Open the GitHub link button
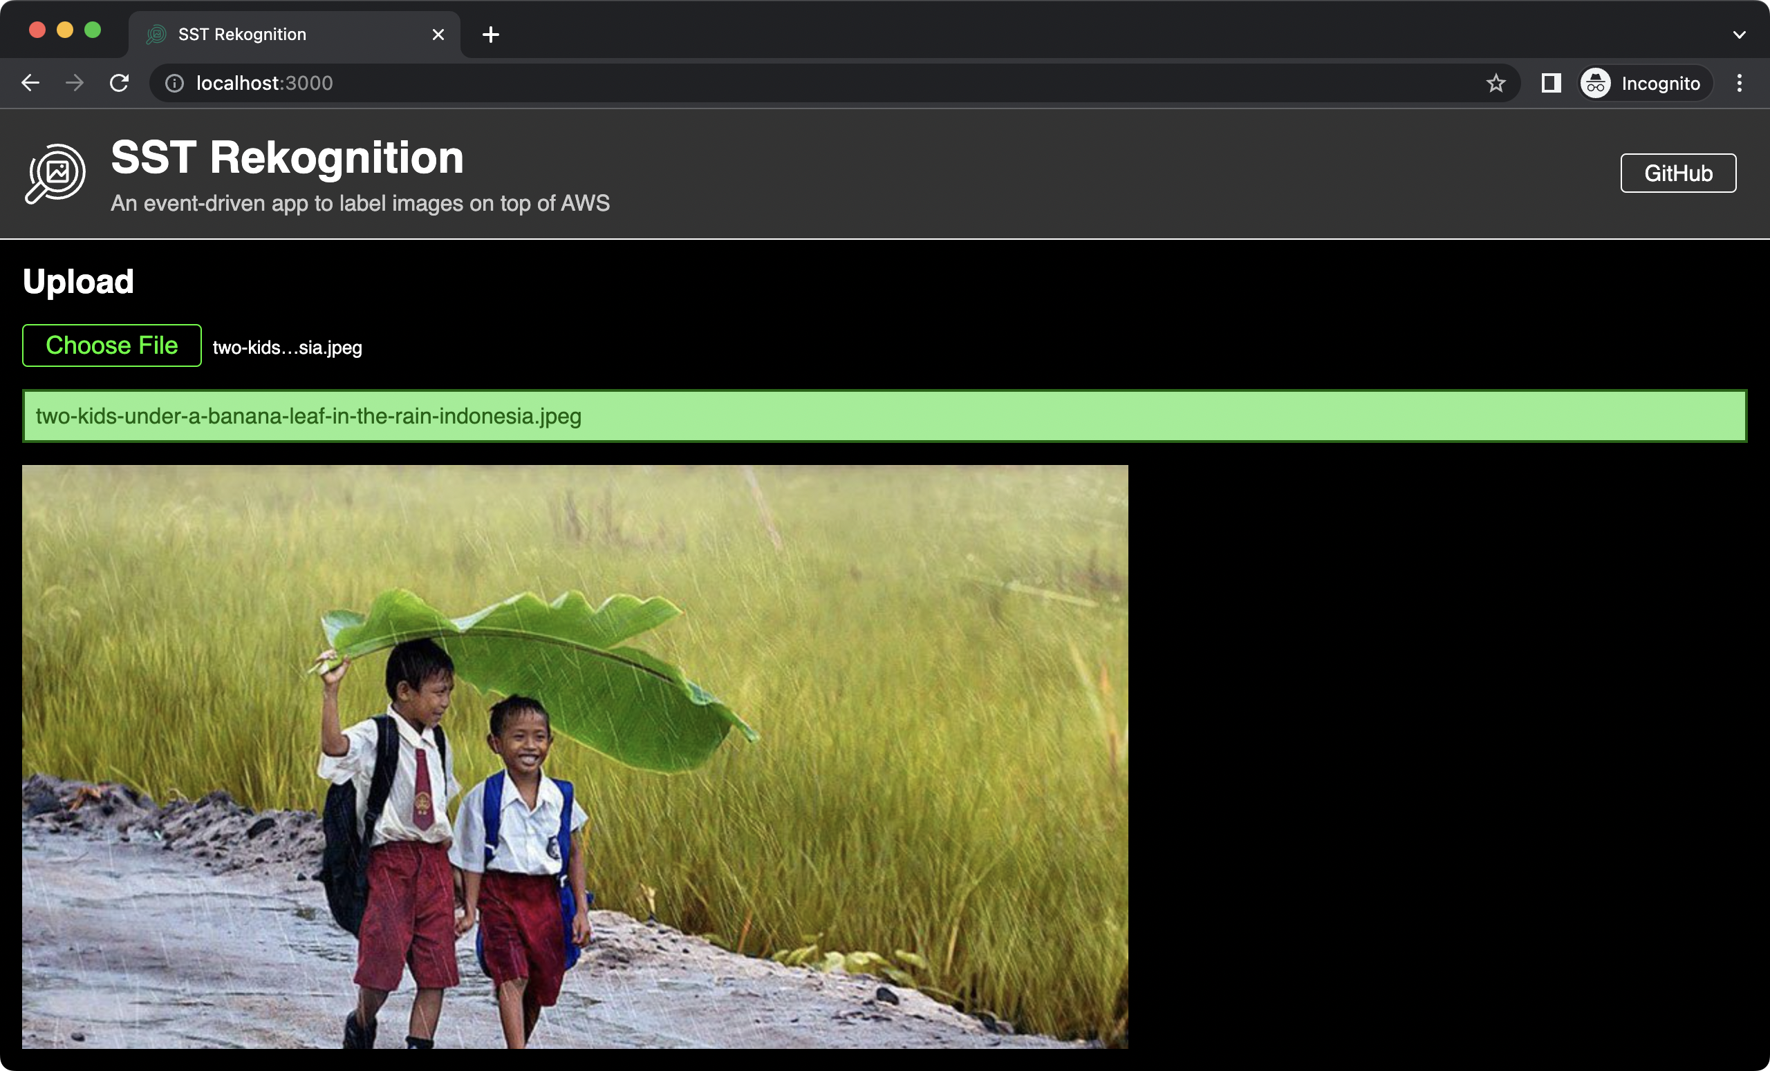The width and height of the screenshot is (1770, 1071). 1678,173
